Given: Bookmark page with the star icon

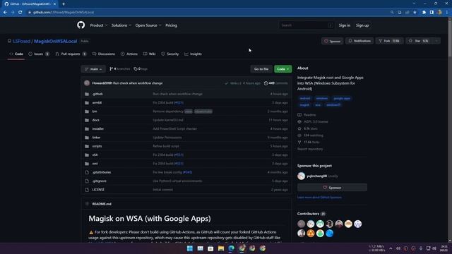Looking at the screenshot, I should tap(415, 13).
